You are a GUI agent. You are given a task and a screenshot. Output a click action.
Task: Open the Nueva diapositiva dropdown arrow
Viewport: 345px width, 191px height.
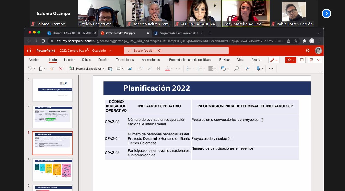(103, 69)
